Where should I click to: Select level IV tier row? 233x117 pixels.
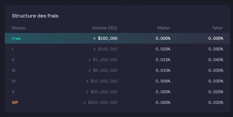point(117,81)
